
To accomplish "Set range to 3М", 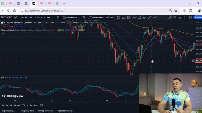I will (x=15, y=105).
